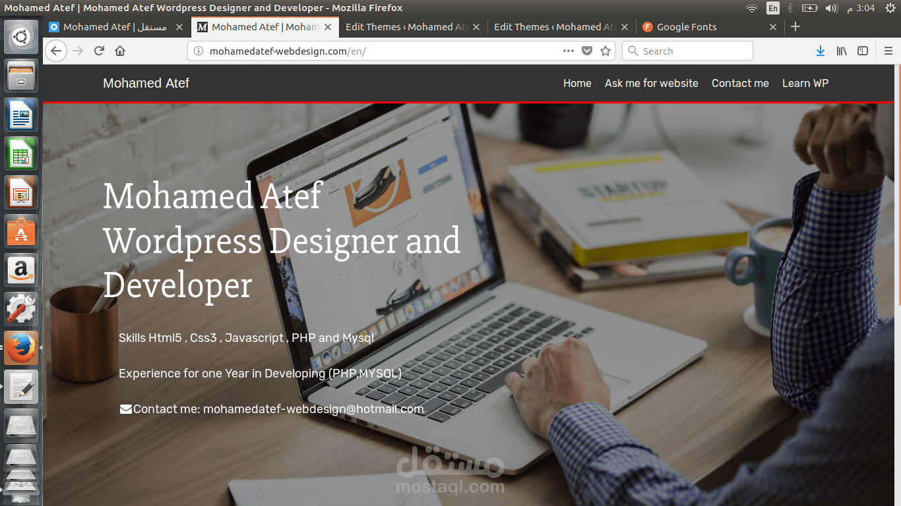Viewport: 901px width, 506px height.
Task: Close the second Edit Themes tab
Action: point(625,27)
